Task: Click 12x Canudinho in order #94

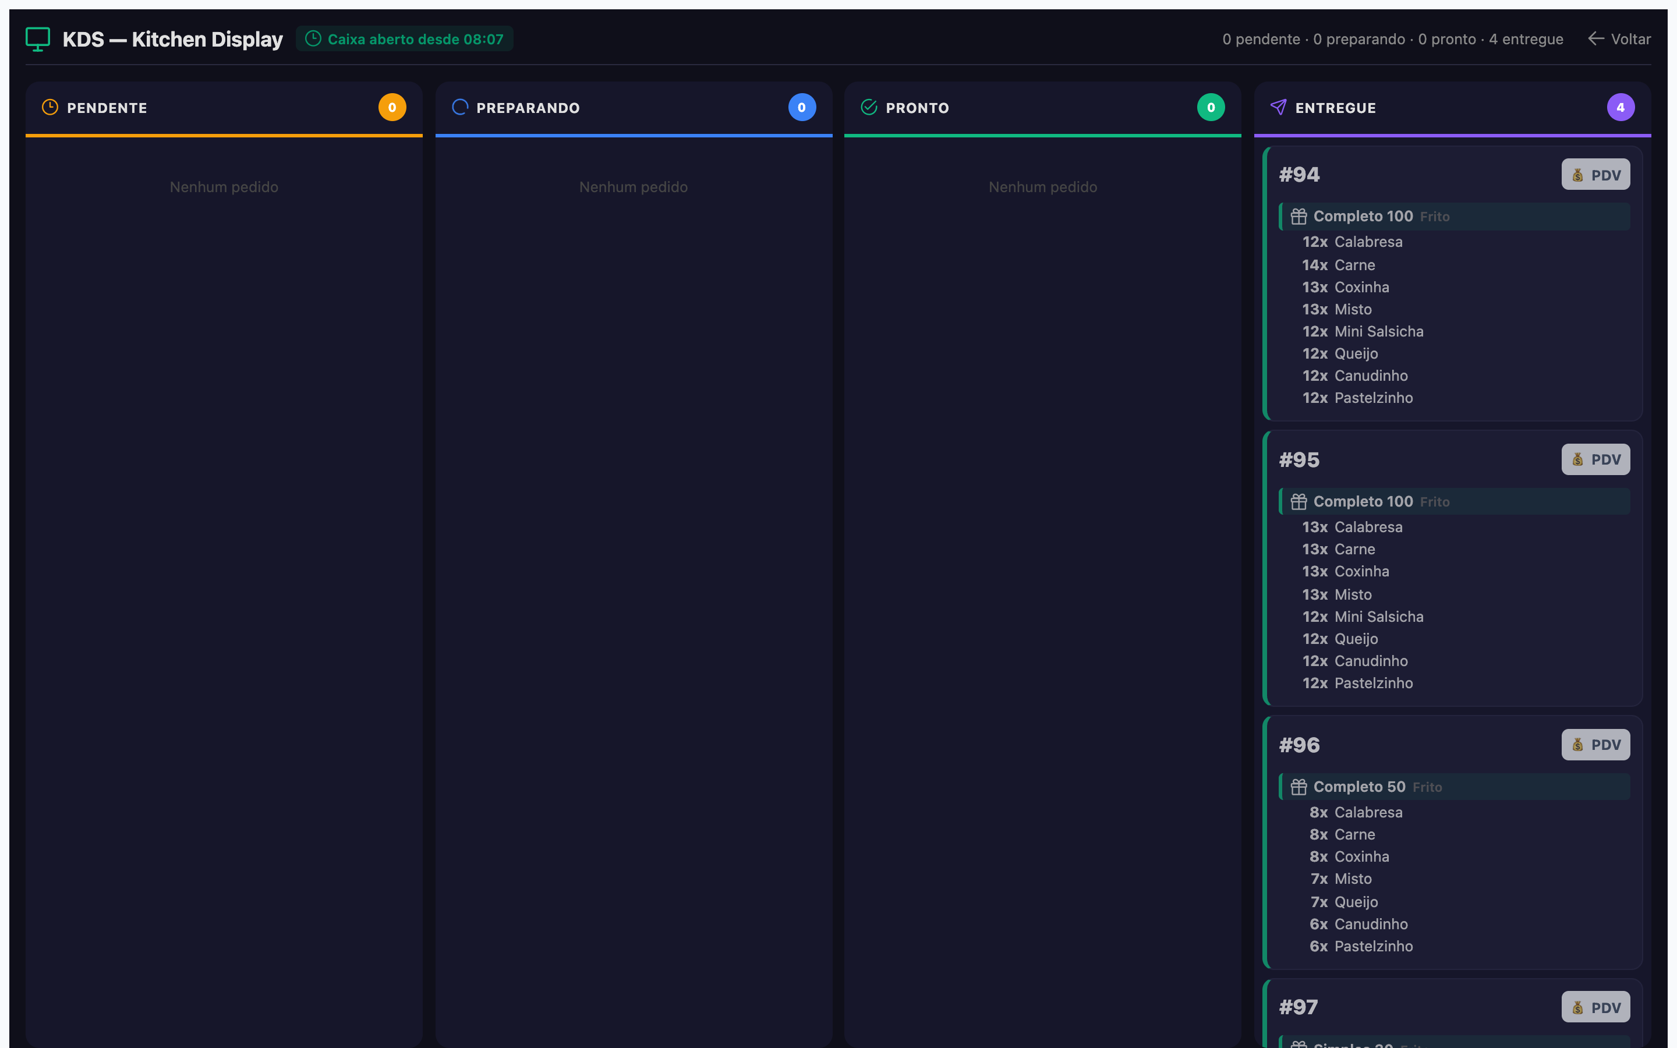Action: (1356, 376)
